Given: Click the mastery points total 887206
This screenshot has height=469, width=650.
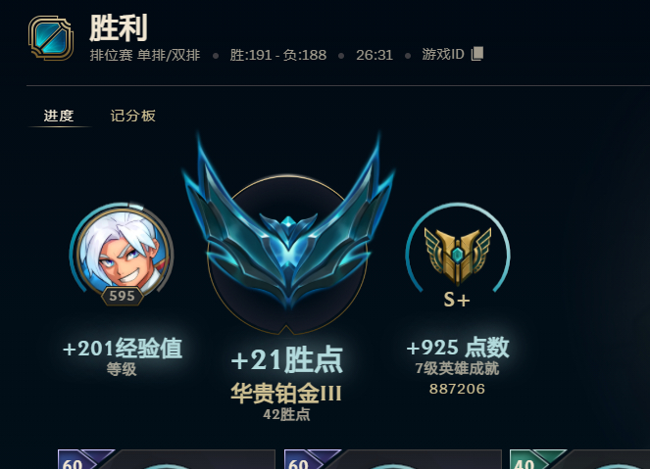Looking at the screenshot, I should (x=457, y=389).
